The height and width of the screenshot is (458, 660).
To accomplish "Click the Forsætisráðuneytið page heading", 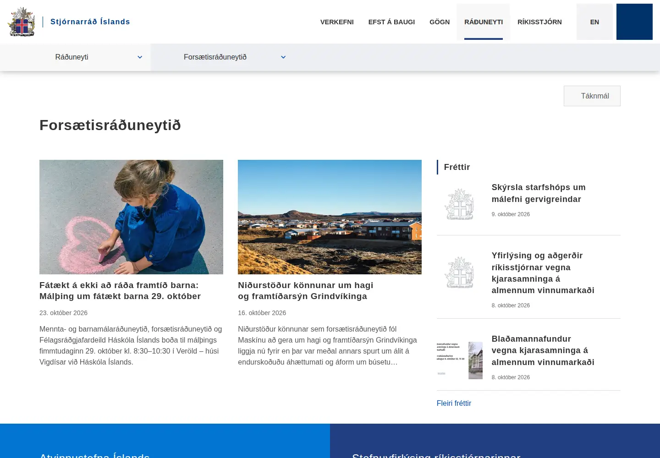I will coord(110,125).
